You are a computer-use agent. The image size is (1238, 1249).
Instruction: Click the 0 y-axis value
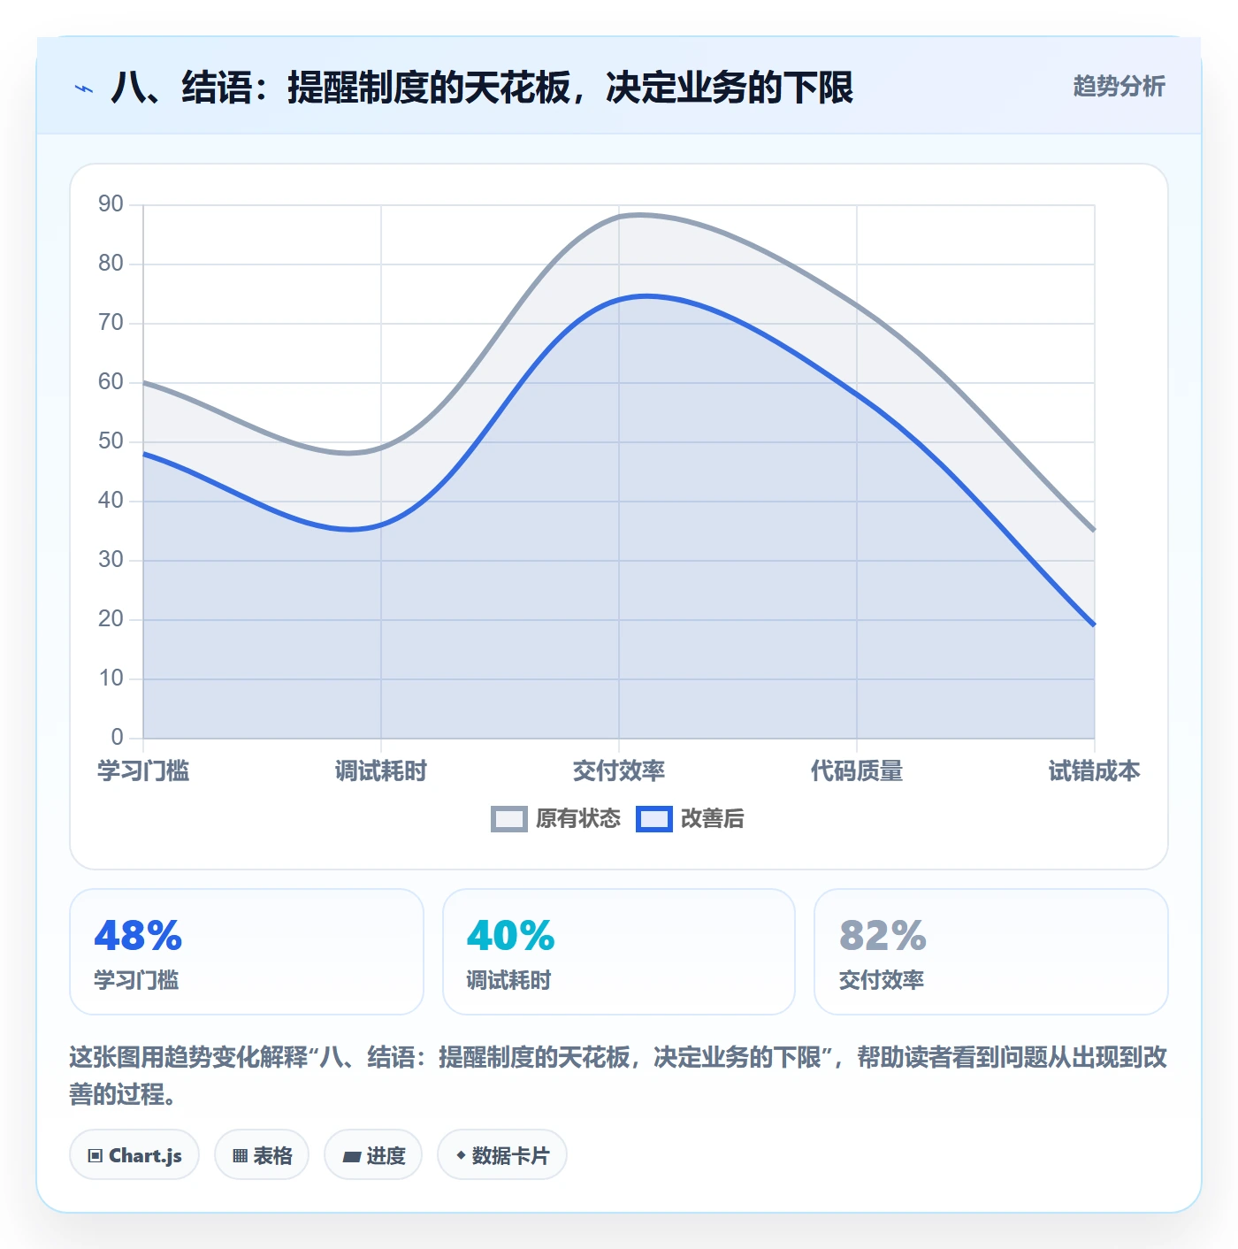tap(117, 738)
